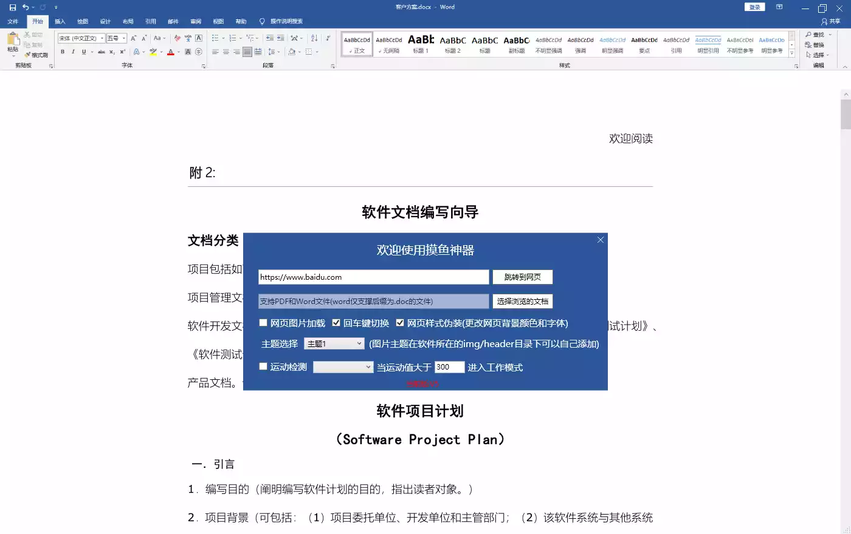Enable 网页图片加载 checkbox in the dialog
Viewport: 851px width, 534px height.
(263, 323)
